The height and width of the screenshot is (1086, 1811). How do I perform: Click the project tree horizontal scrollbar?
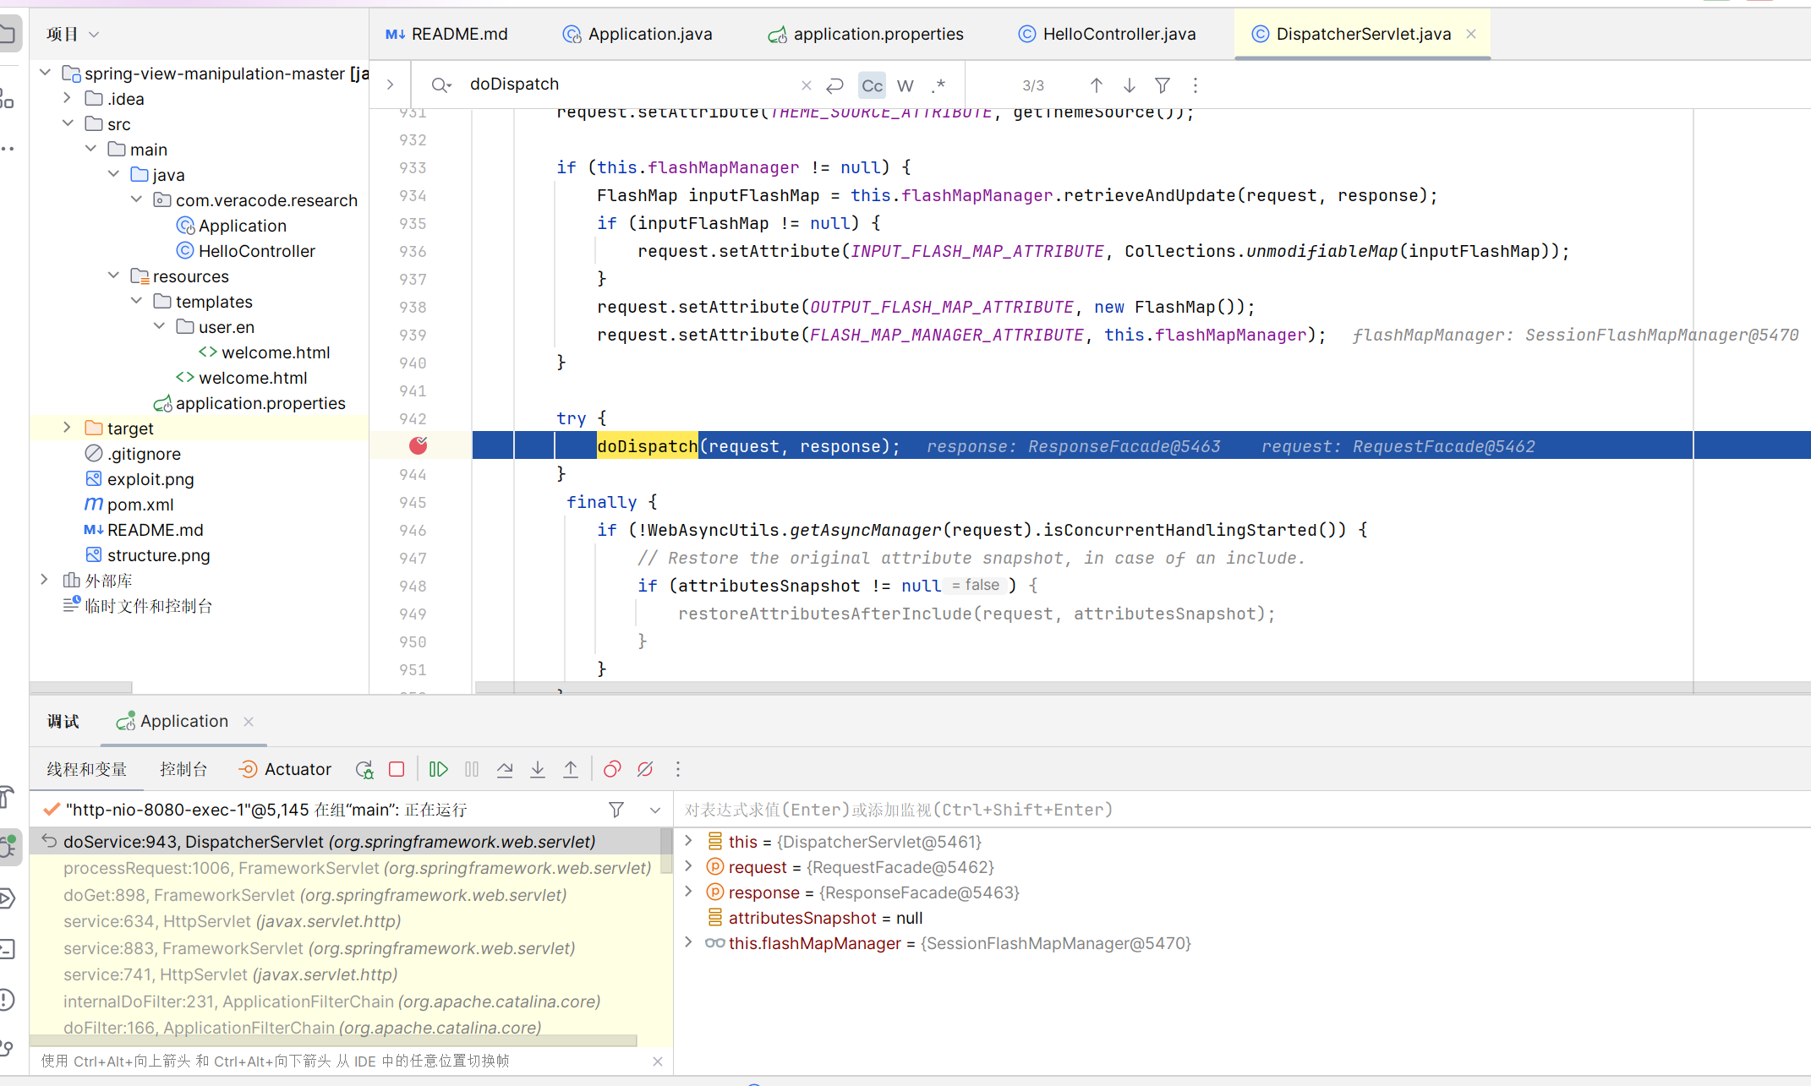[81, 688]
